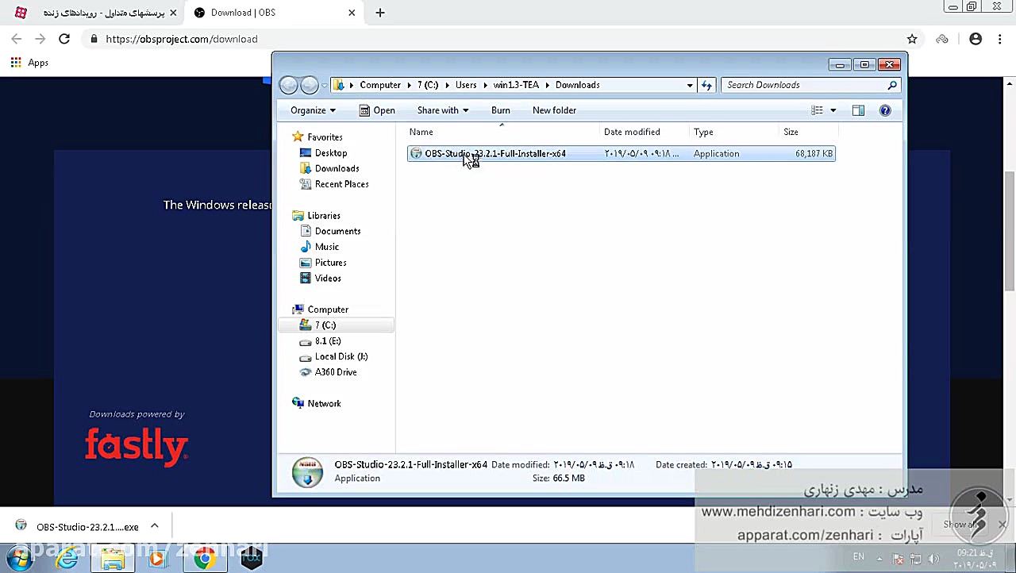The width and height of the screenshot is (1016, 573).
Task: Open the Windows Start menu
Action: pyautogui.click(x=19, y=559)
